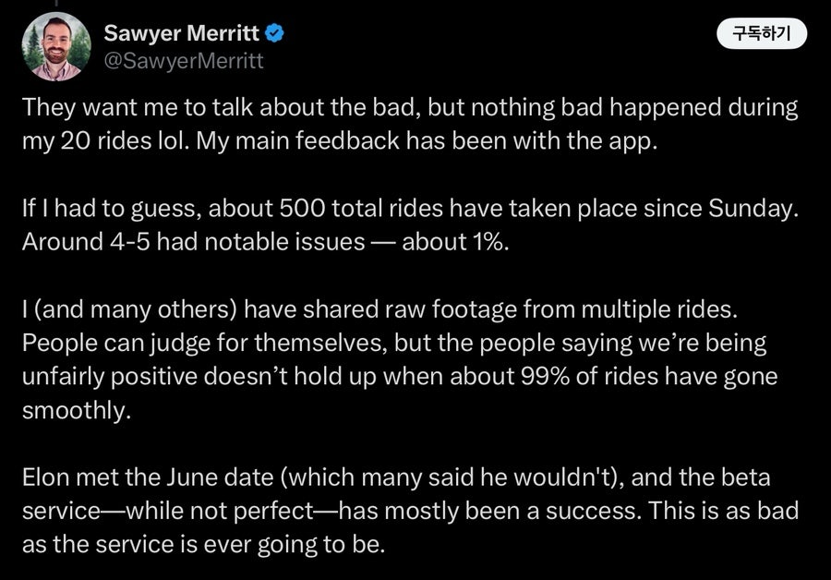Click the line starting "unfairly positive doesn't hold up"
831x580 pixels.
coord(400,377)
